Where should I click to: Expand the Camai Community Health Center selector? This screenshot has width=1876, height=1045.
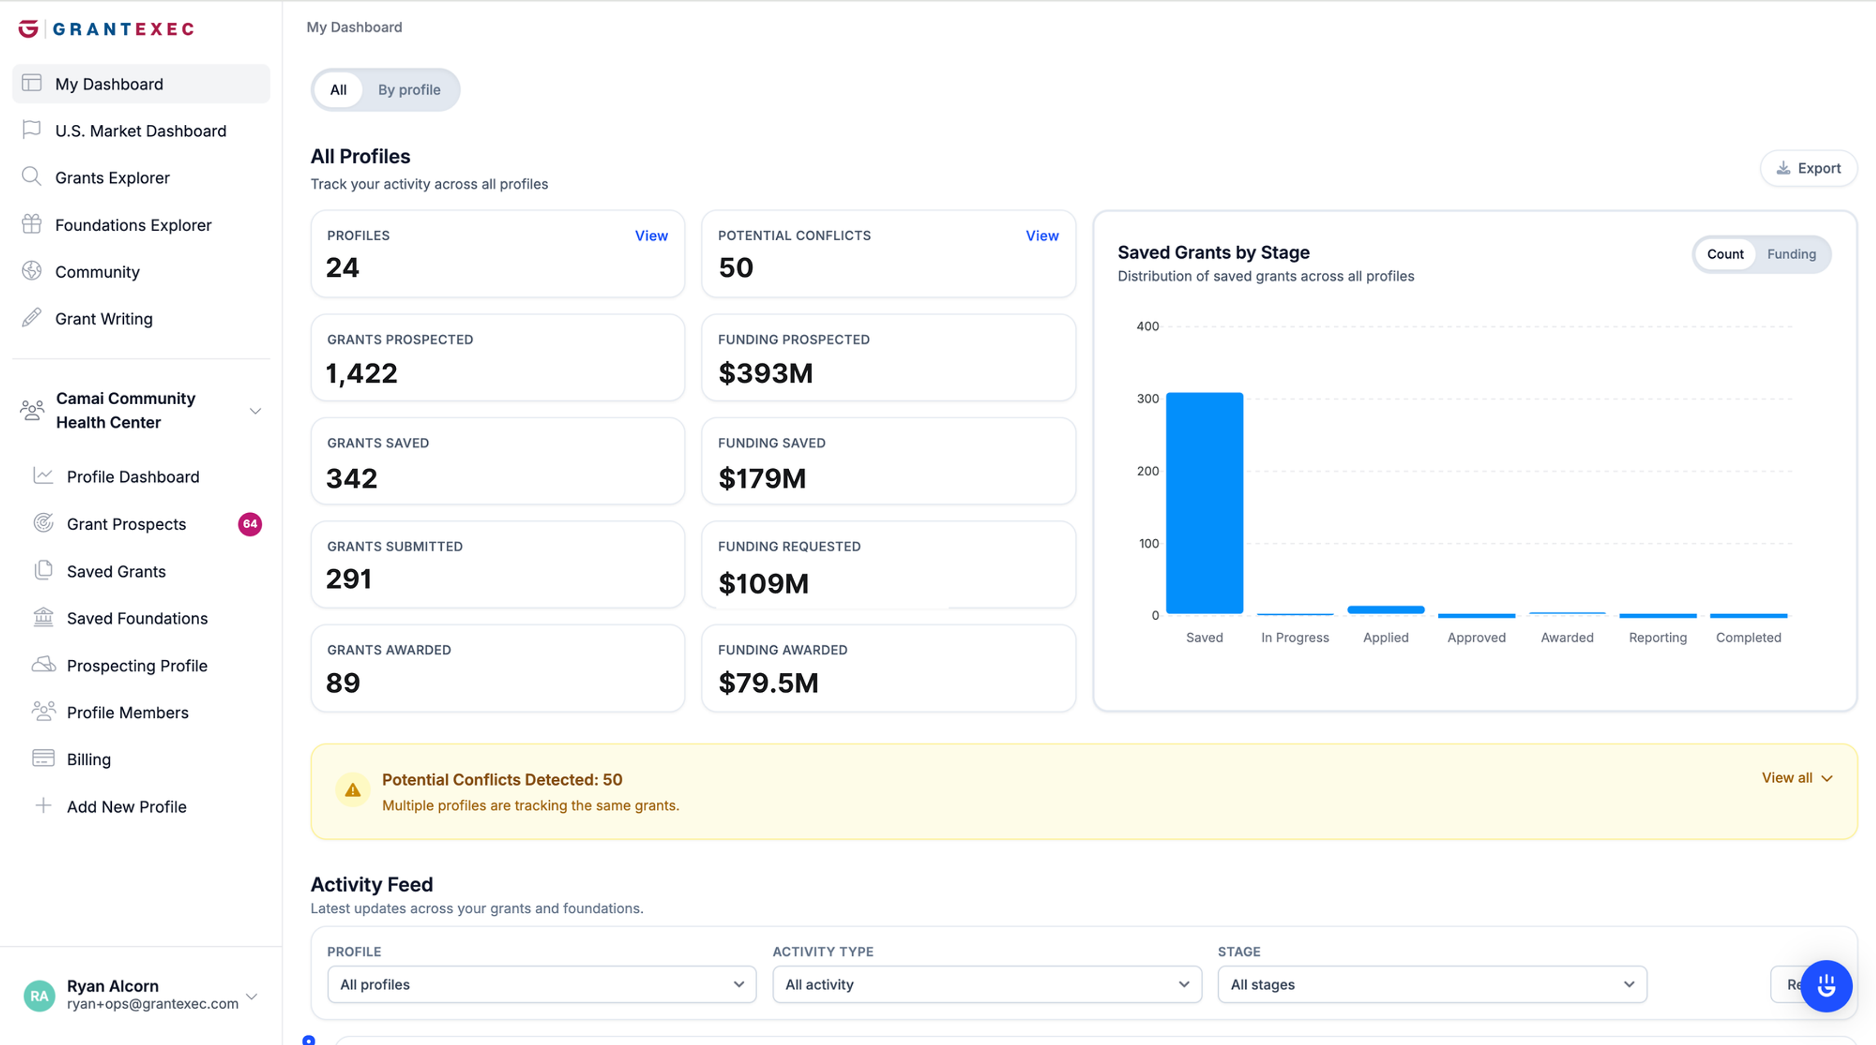255,410
